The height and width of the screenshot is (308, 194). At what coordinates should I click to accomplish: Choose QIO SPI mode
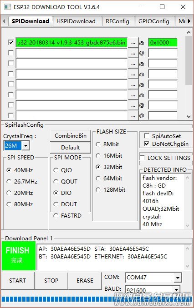click(56, 170)
